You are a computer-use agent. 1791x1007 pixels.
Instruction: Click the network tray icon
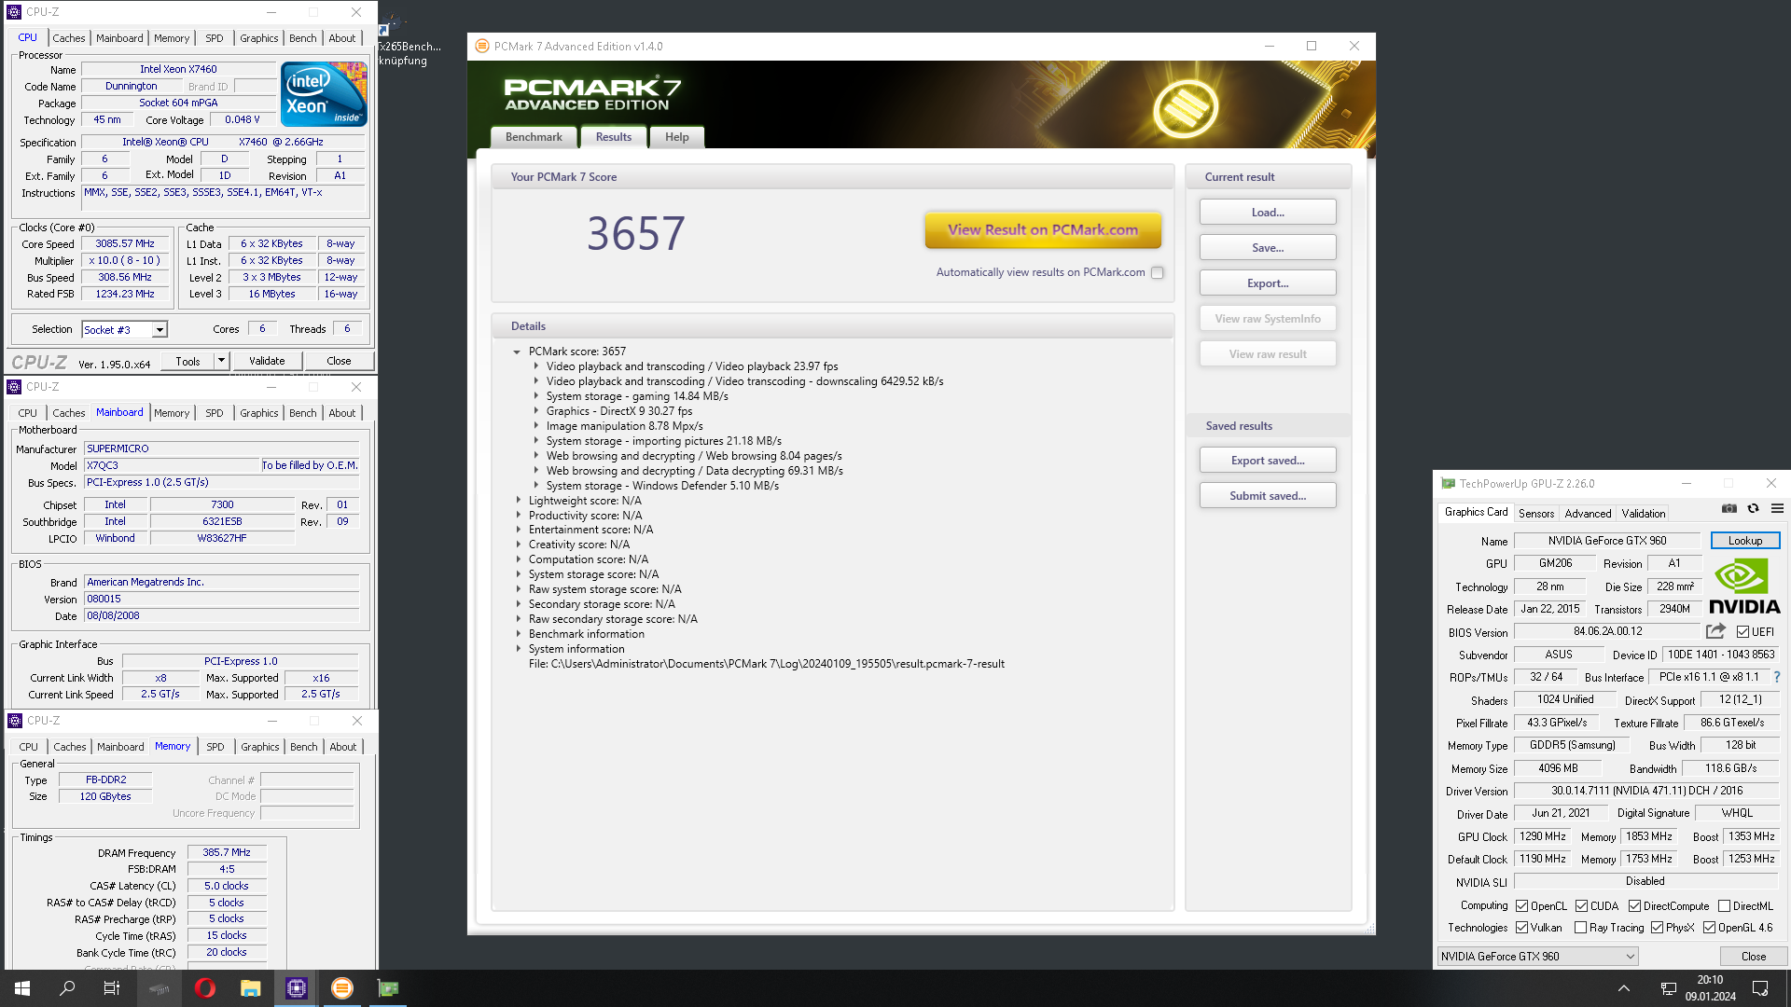click(1669, 988)
